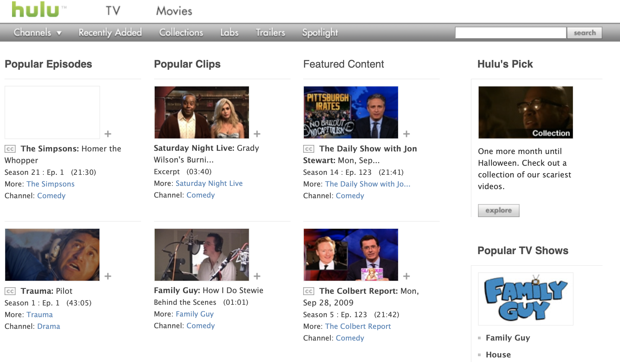
Task: Open Comedy channel link under Saturday Night Live
Action: pos(200,195)
